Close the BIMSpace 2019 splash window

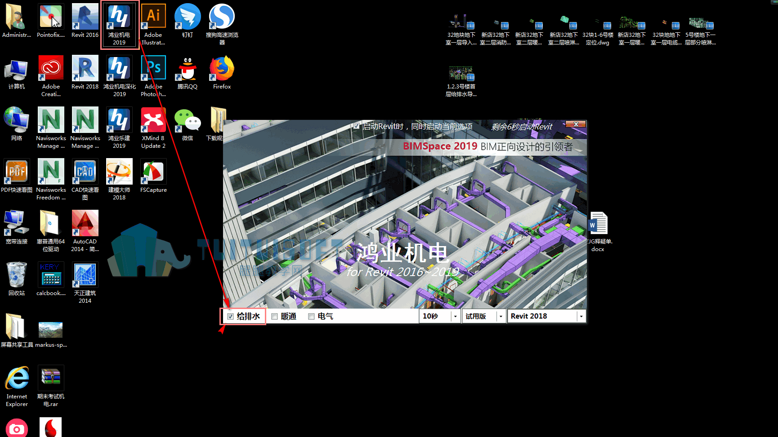point(576,124)
